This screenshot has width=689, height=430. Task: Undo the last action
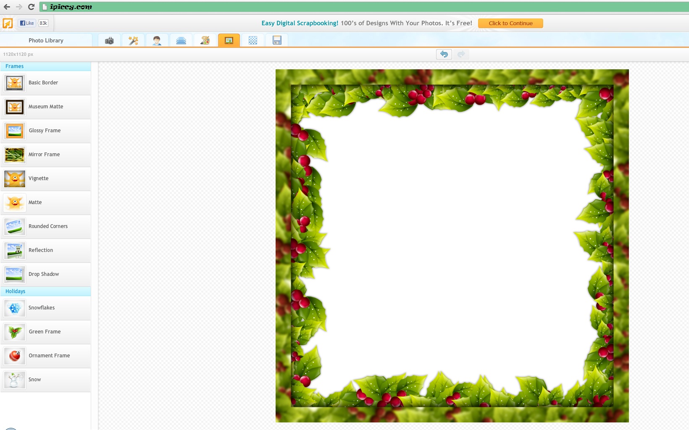[x=444, y=54]
